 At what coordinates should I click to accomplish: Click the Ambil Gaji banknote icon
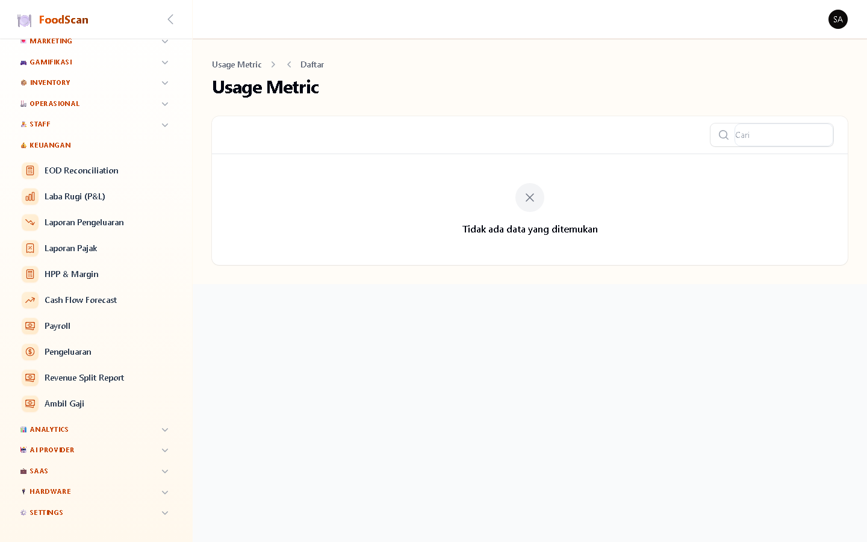30,403
